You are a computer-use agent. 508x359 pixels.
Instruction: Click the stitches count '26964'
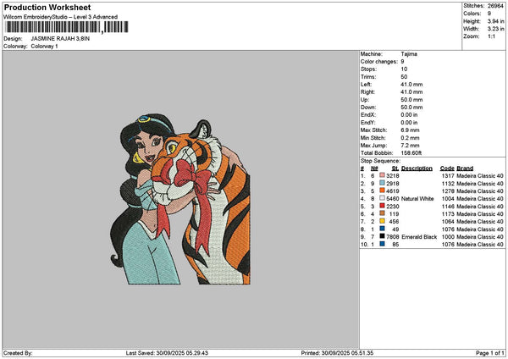coord(495,6)
